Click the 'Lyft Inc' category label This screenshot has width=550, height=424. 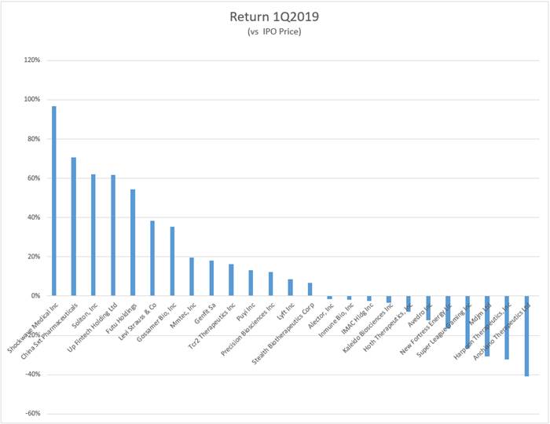[285, 311]
